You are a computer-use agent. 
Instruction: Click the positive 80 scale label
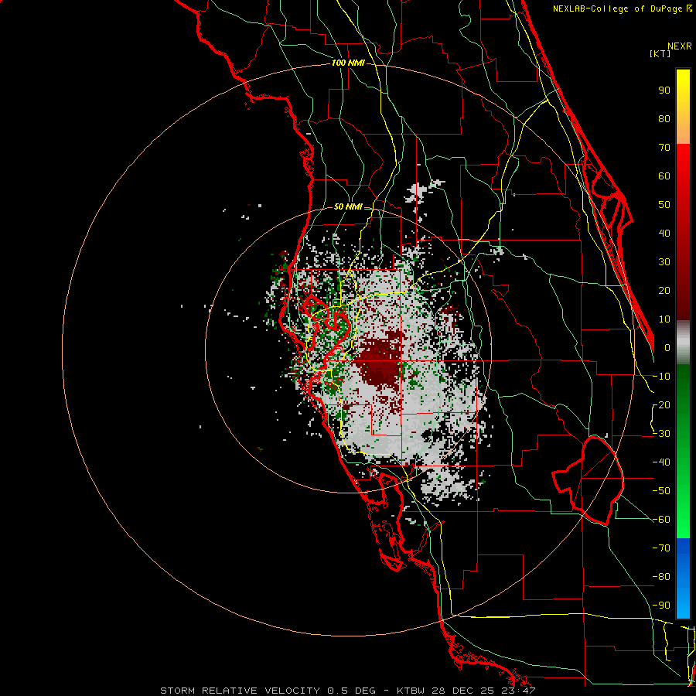pyautogui.click(x=664, y=119)
